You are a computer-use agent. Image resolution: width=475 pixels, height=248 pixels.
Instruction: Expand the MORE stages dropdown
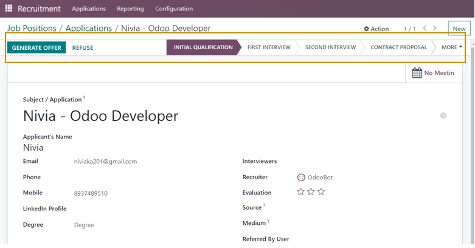451,47
